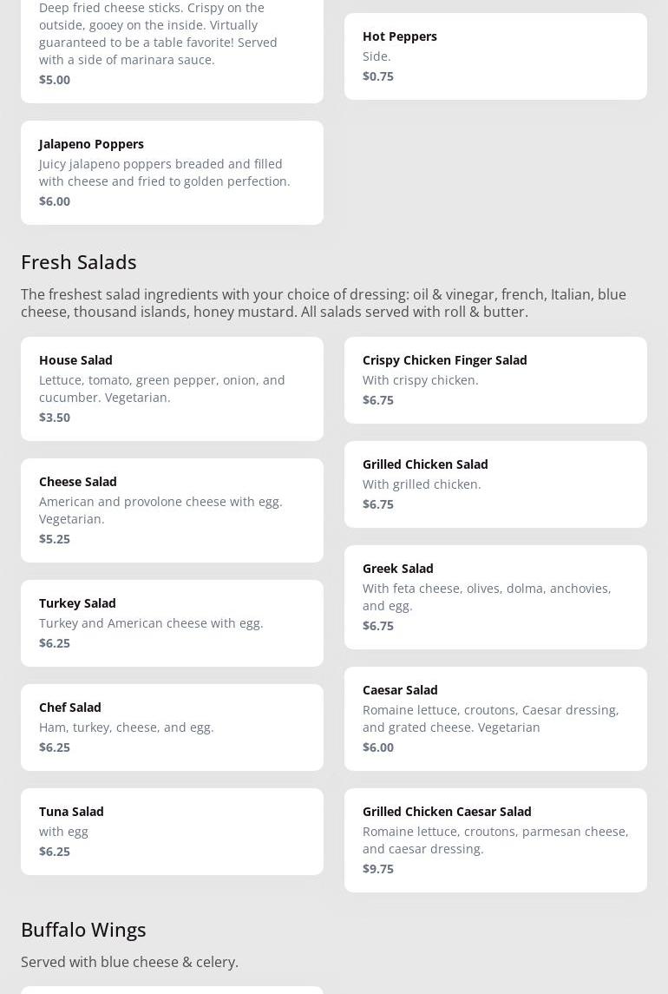Open the Caesar Salad menu item

point(495,718)
